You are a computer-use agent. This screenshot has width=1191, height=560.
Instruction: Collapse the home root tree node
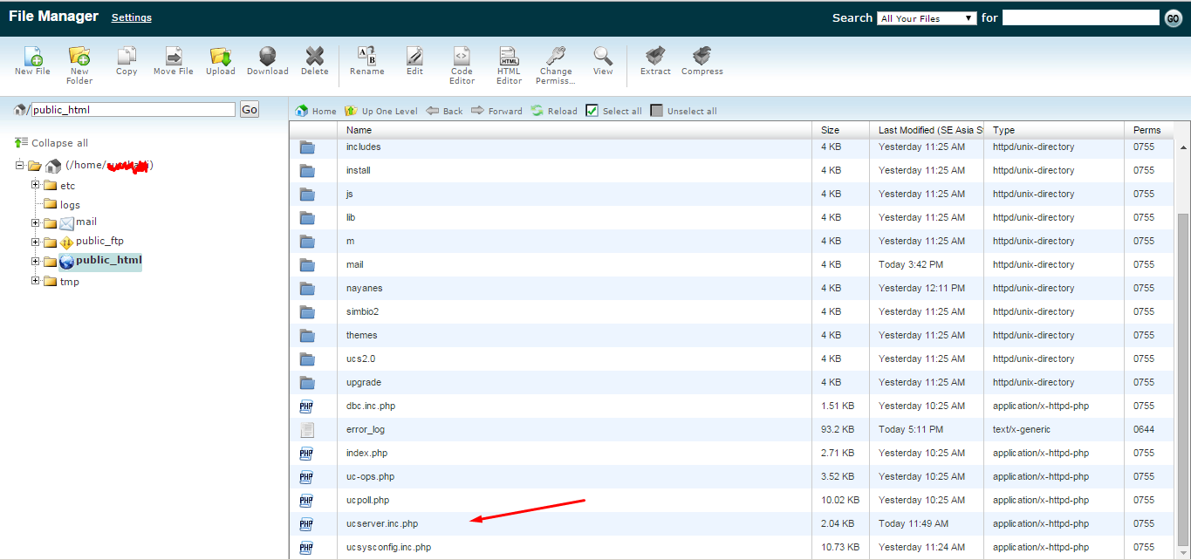coord(19,165)
